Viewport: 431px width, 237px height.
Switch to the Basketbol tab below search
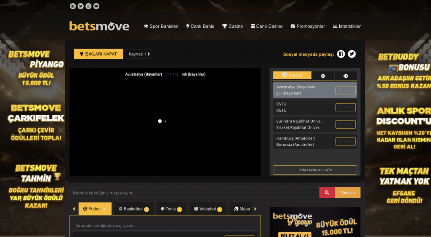click(x=133, y=209)
